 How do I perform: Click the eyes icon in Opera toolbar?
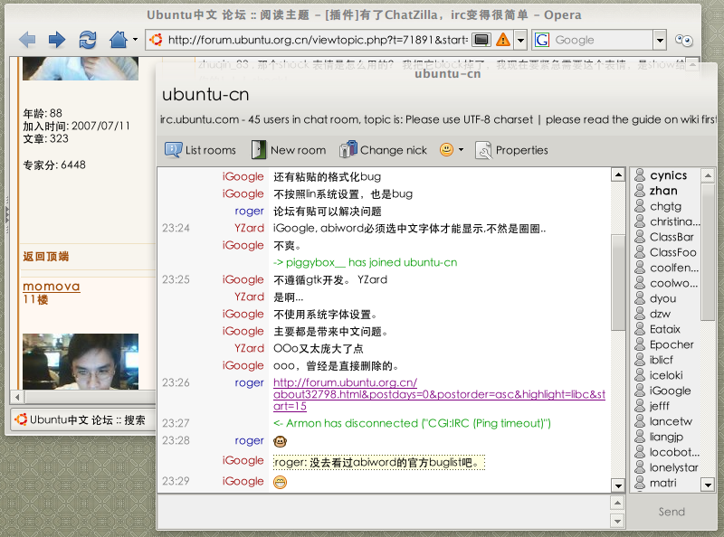684,40
